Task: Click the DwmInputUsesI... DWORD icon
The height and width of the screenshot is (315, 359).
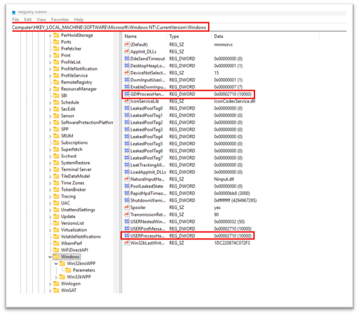Action: 126,80
